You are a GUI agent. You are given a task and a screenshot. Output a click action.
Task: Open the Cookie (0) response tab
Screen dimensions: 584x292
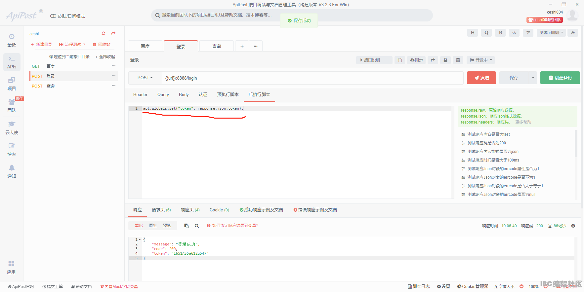(x=219, y=210)
